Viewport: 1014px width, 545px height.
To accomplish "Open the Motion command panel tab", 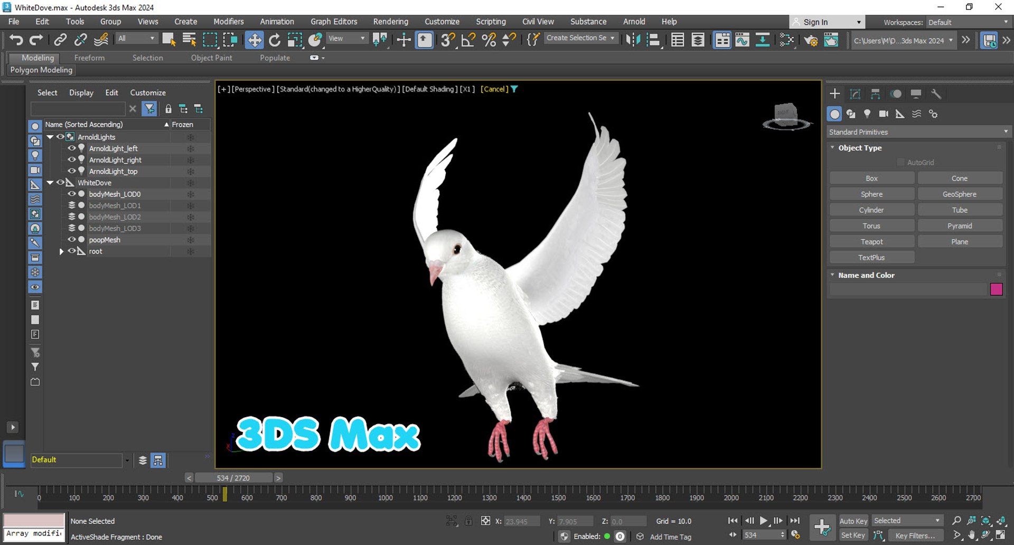I will [x=896, y=94].
